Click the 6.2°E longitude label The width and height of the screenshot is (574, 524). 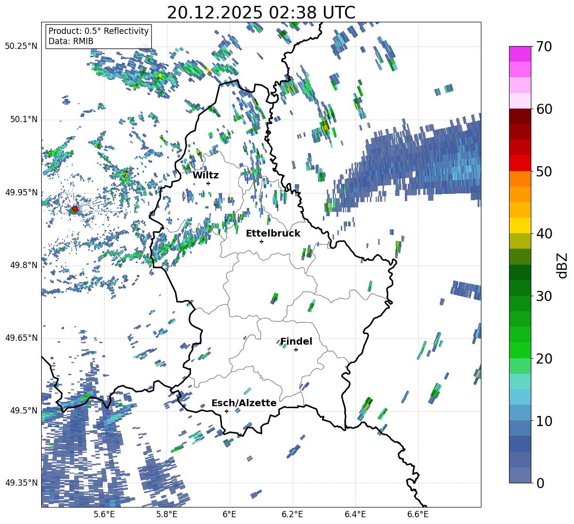292,514
